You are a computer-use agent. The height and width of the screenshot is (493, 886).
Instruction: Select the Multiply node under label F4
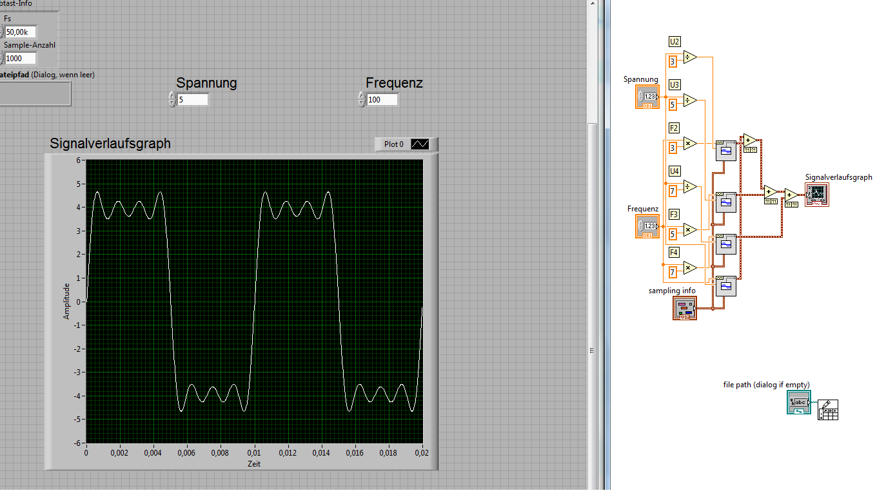pyautogui.click(x=690, y=267)
